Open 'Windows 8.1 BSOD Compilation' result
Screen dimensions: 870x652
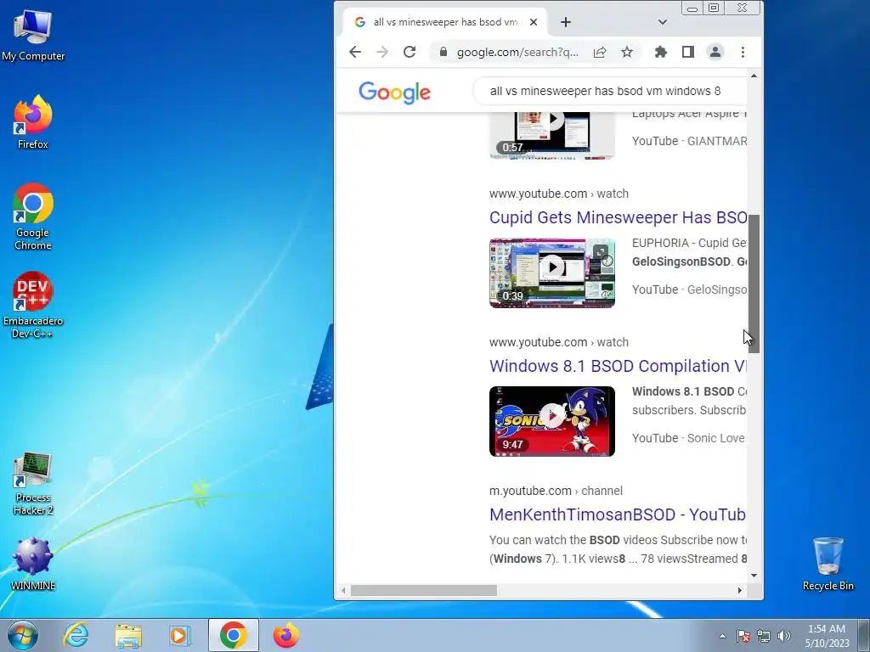(x=619, y=366)
